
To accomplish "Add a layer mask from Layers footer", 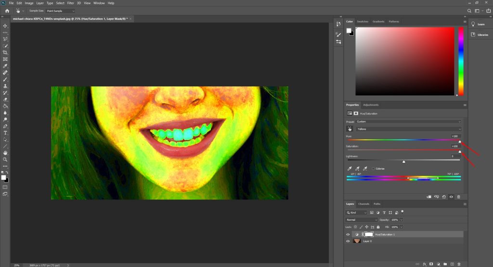I will 431,264.
